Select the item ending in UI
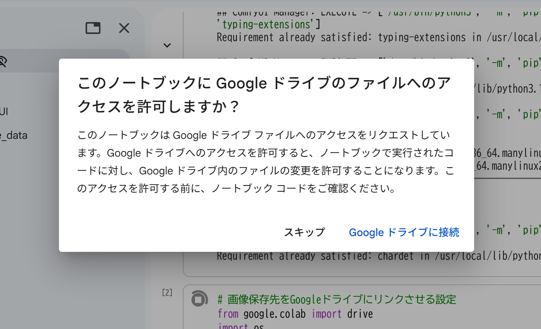 point(4,111)
